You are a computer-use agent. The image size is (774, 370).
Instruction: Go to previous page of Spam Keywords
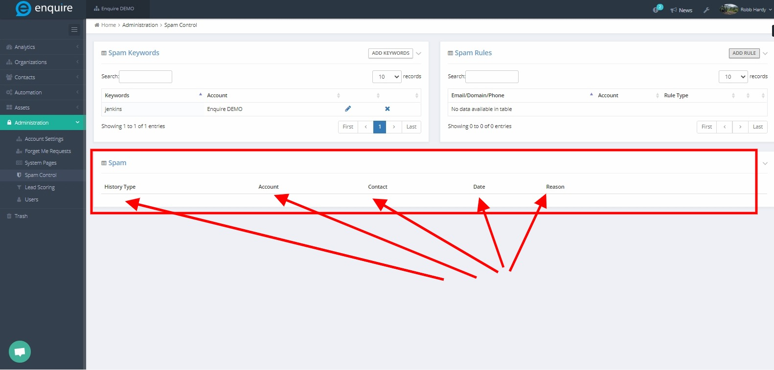(365, 127)
